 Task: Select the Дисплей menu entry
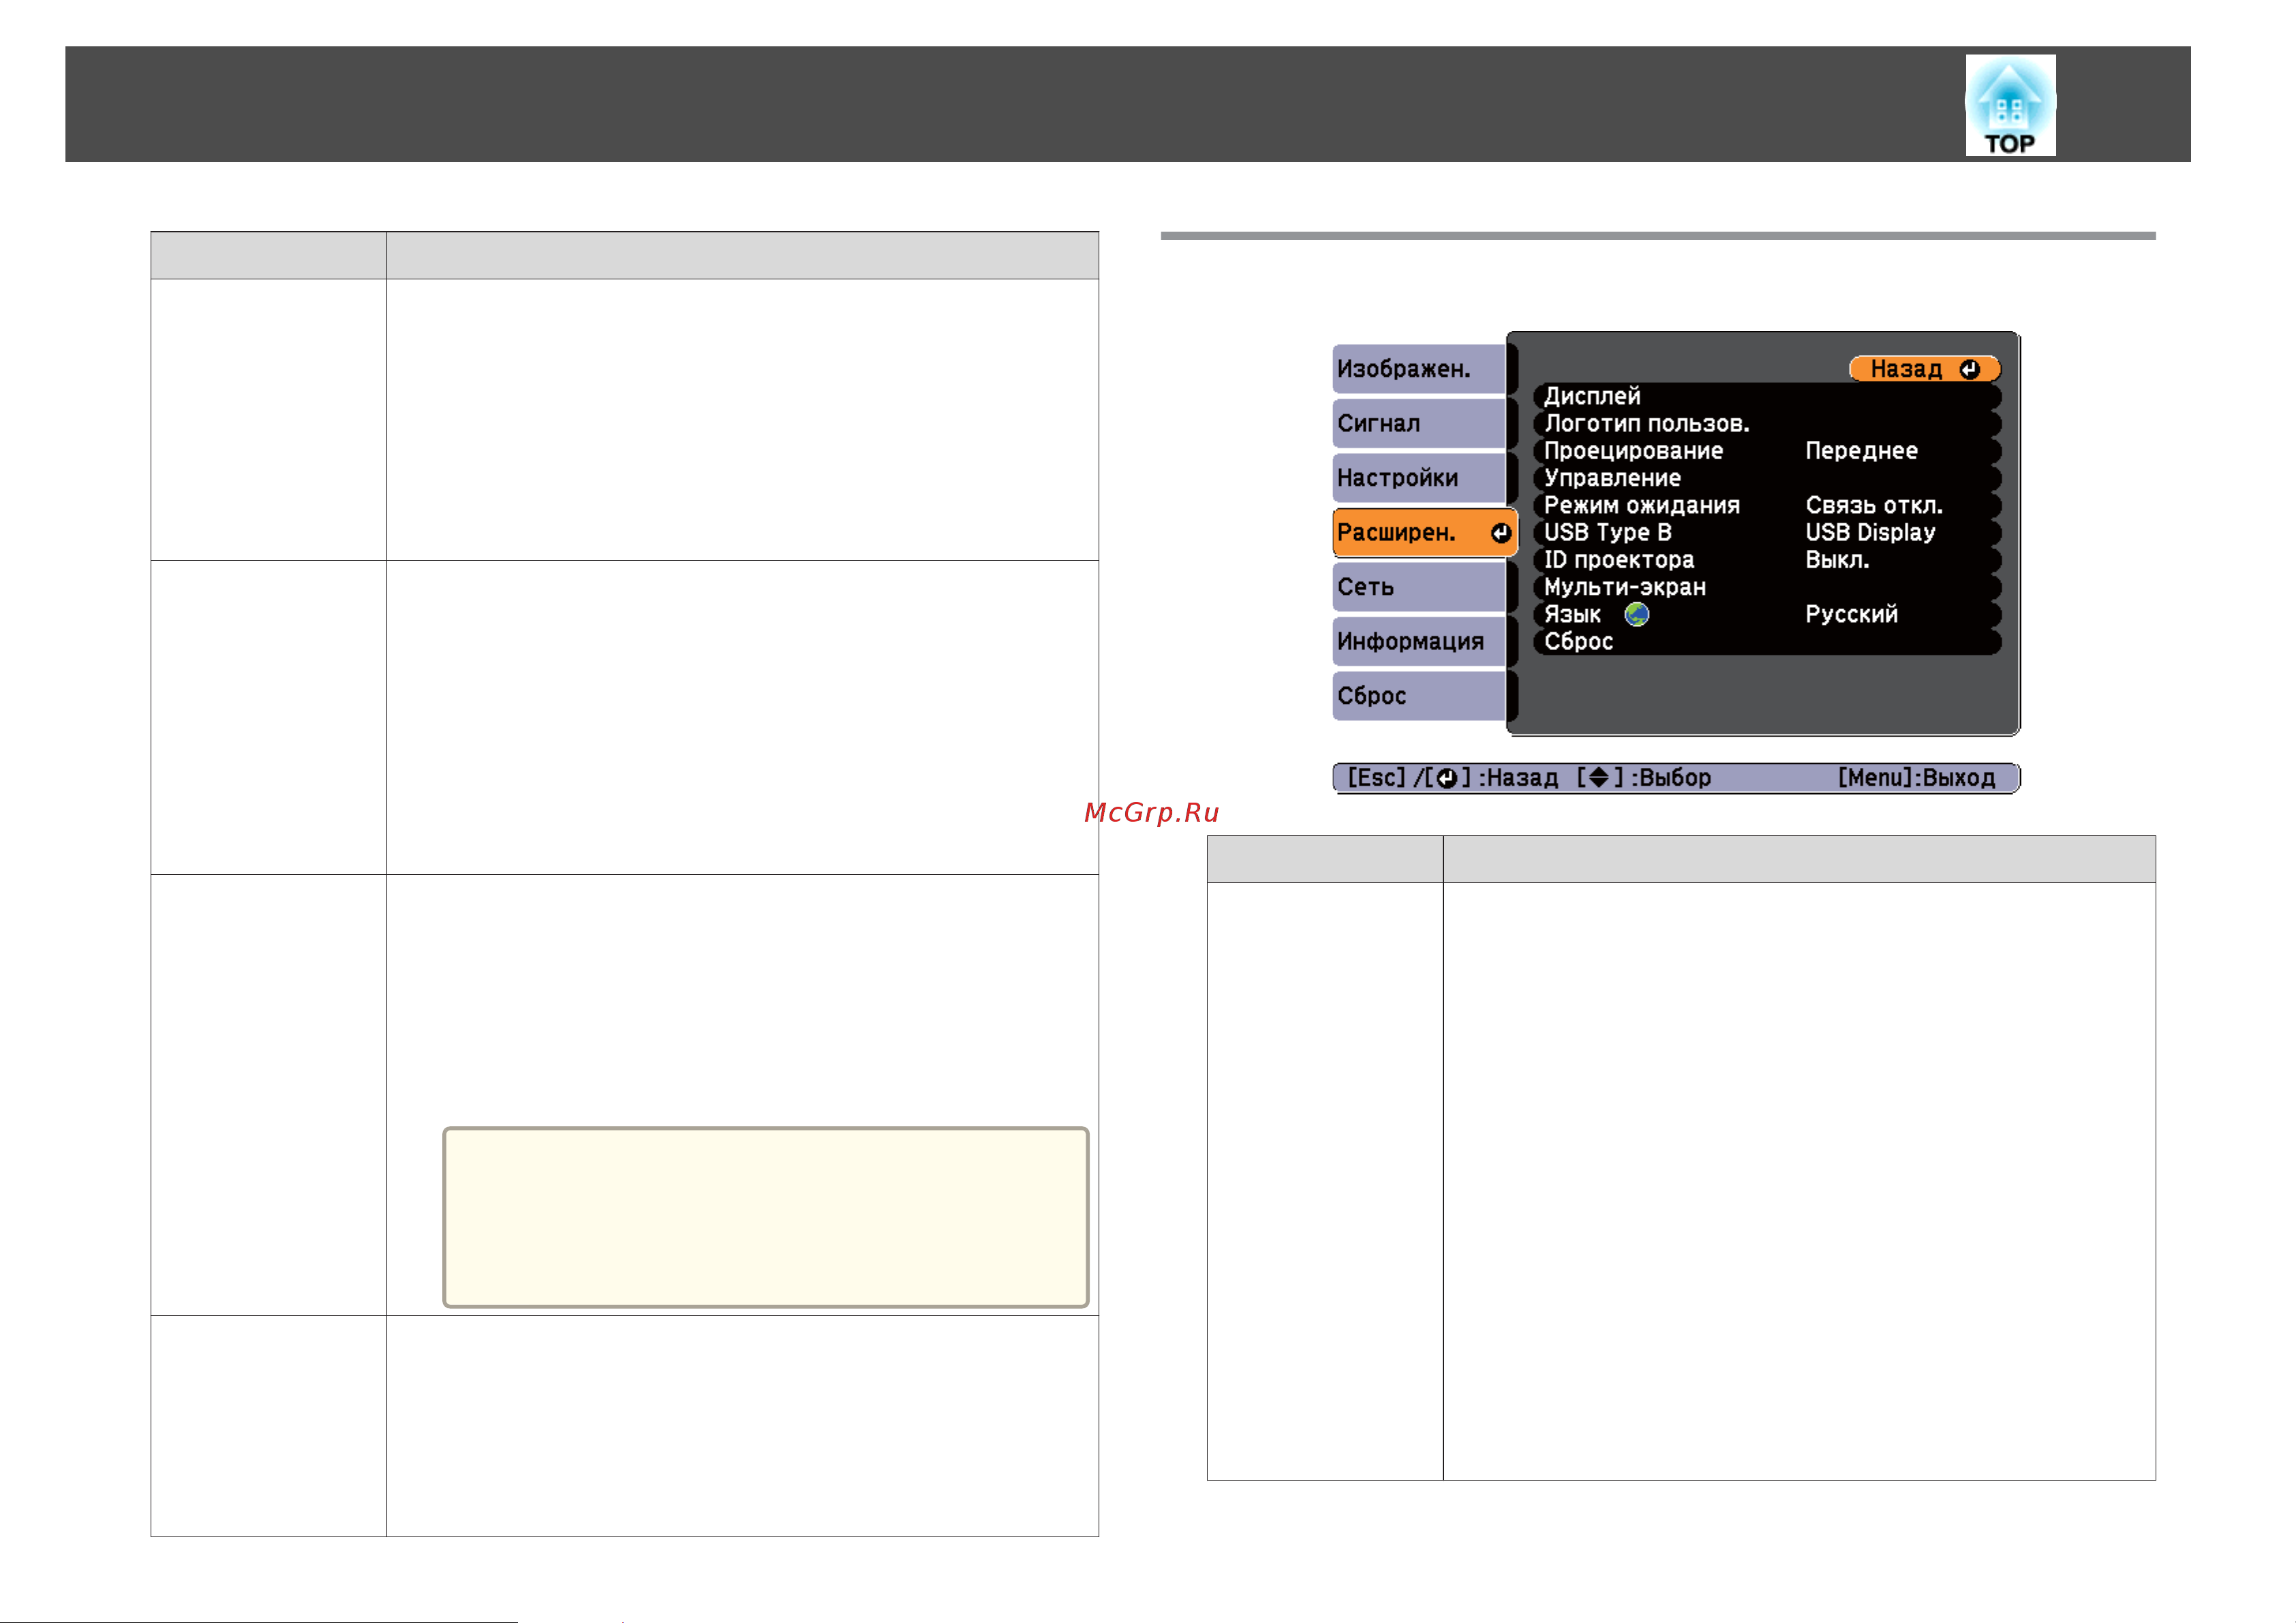point(1767,396)
